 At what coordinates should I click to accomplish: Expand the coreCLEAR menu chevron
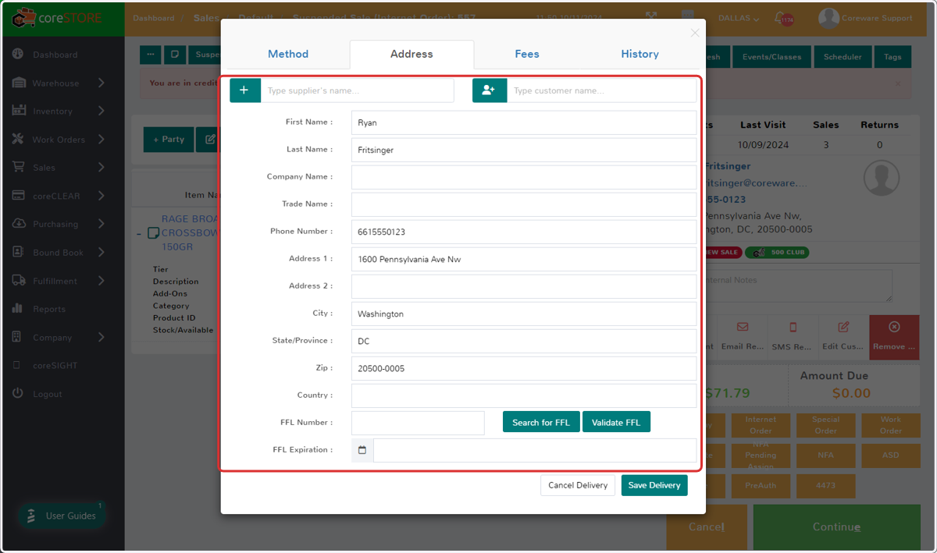[x=102, y=196]
